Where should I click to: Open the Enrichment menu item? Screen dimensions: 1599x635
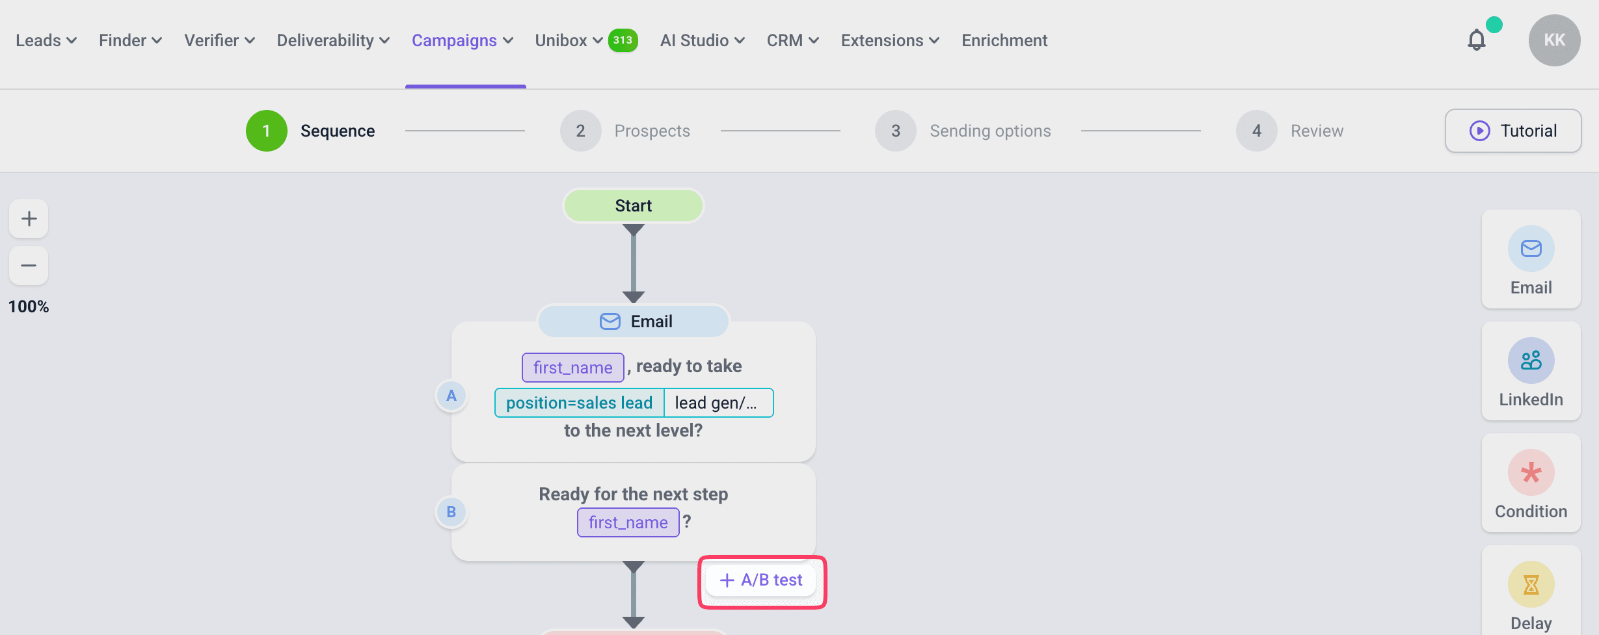coord(1004,40)
